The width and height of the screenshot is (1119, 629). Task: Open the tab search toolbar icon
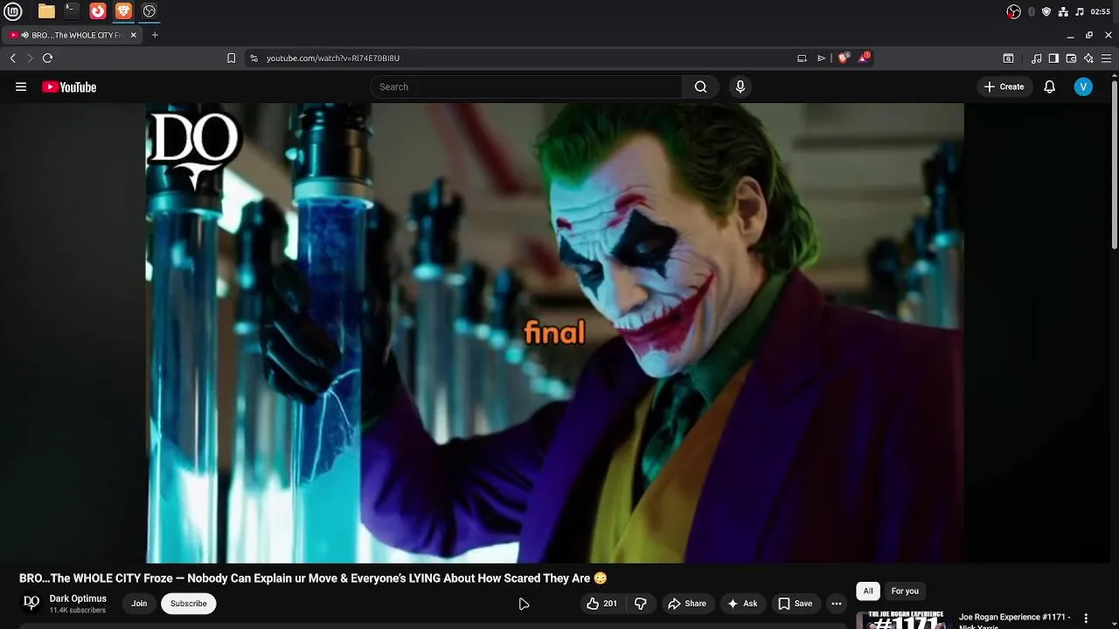1008,58
